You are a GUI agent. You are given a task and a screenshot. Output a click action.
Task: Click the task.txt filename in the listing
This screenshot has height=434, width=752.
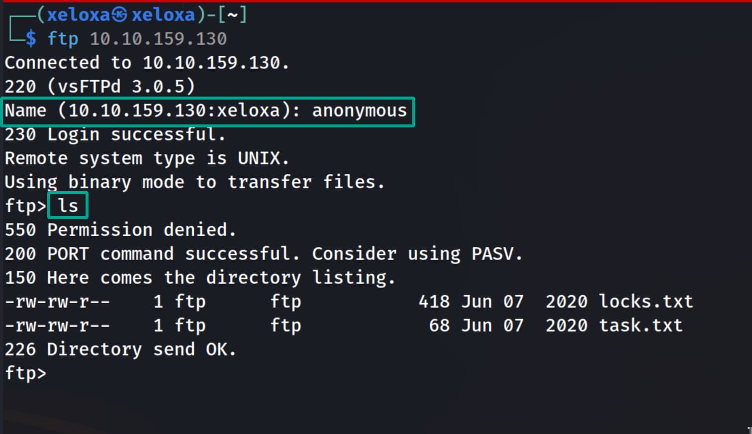click(641, 325)
